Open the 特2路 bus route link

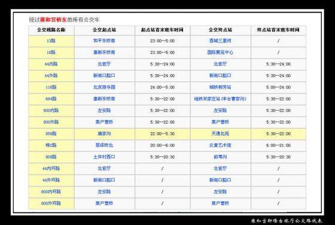(x=51, y=145)
